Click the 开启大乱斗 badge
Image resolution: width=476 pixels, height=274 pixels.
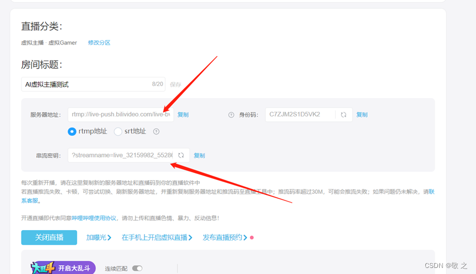point(63,268)
